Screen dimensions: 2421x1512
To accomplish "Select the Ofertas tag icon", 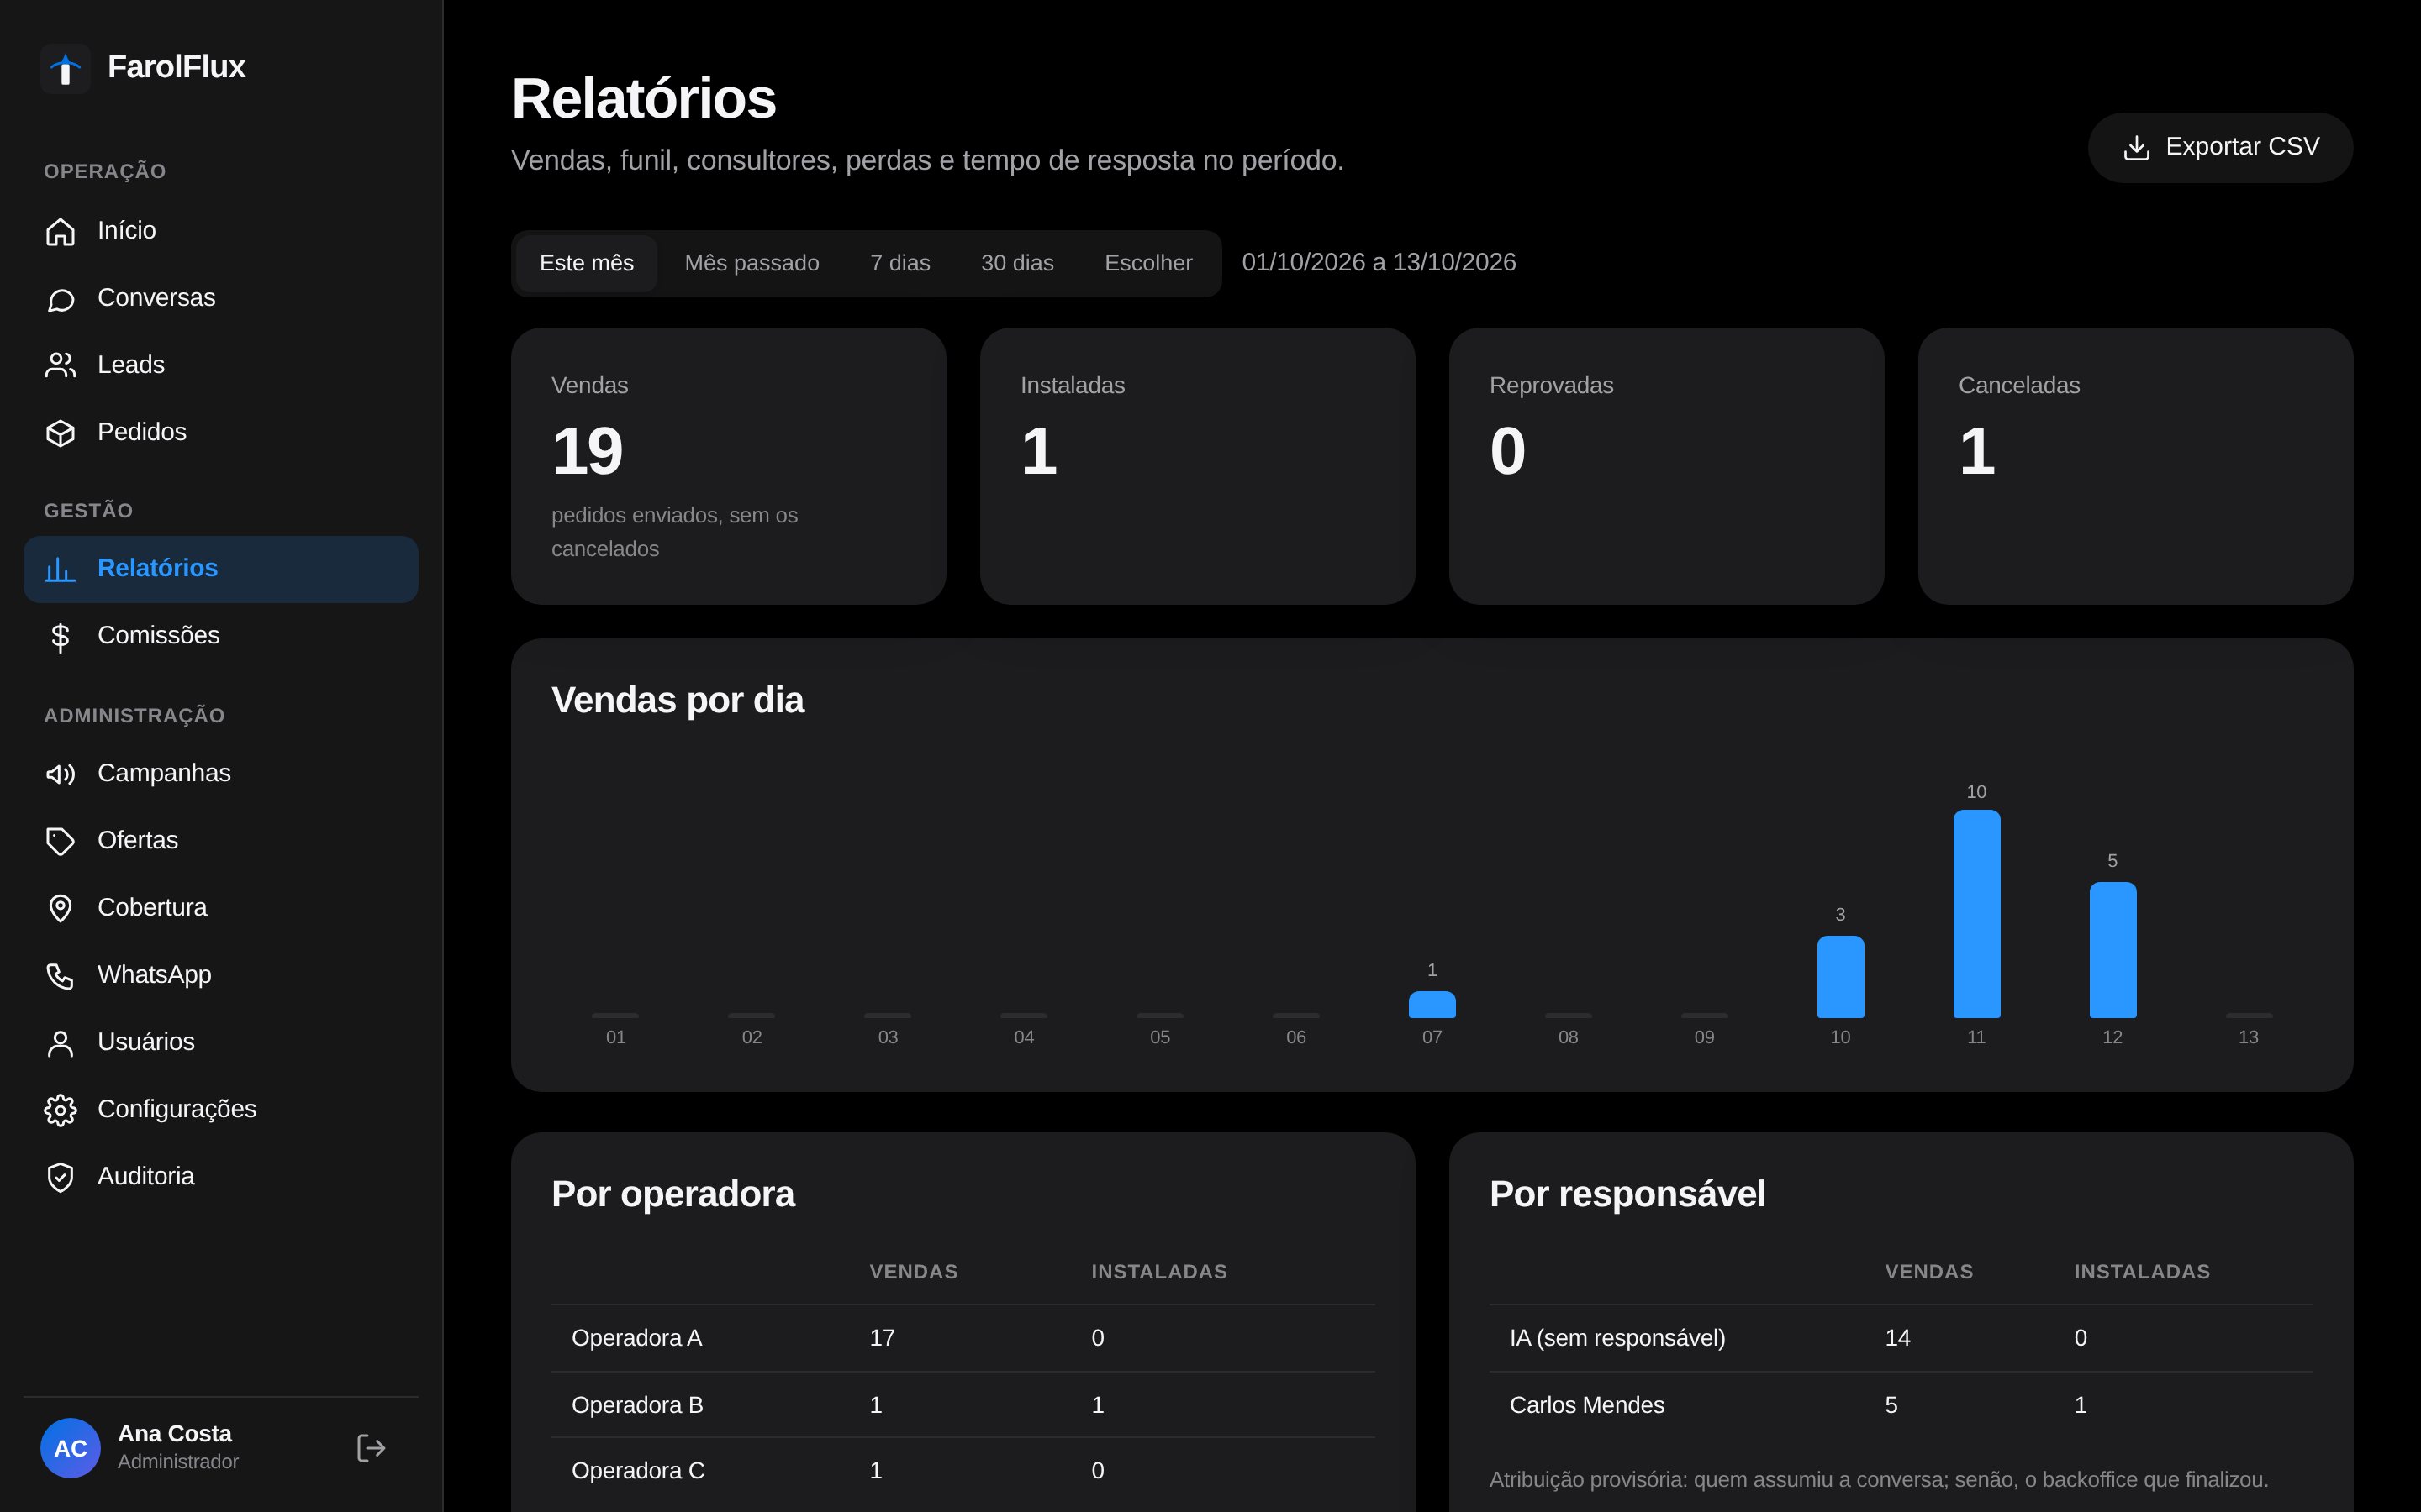I will (60, 841).
